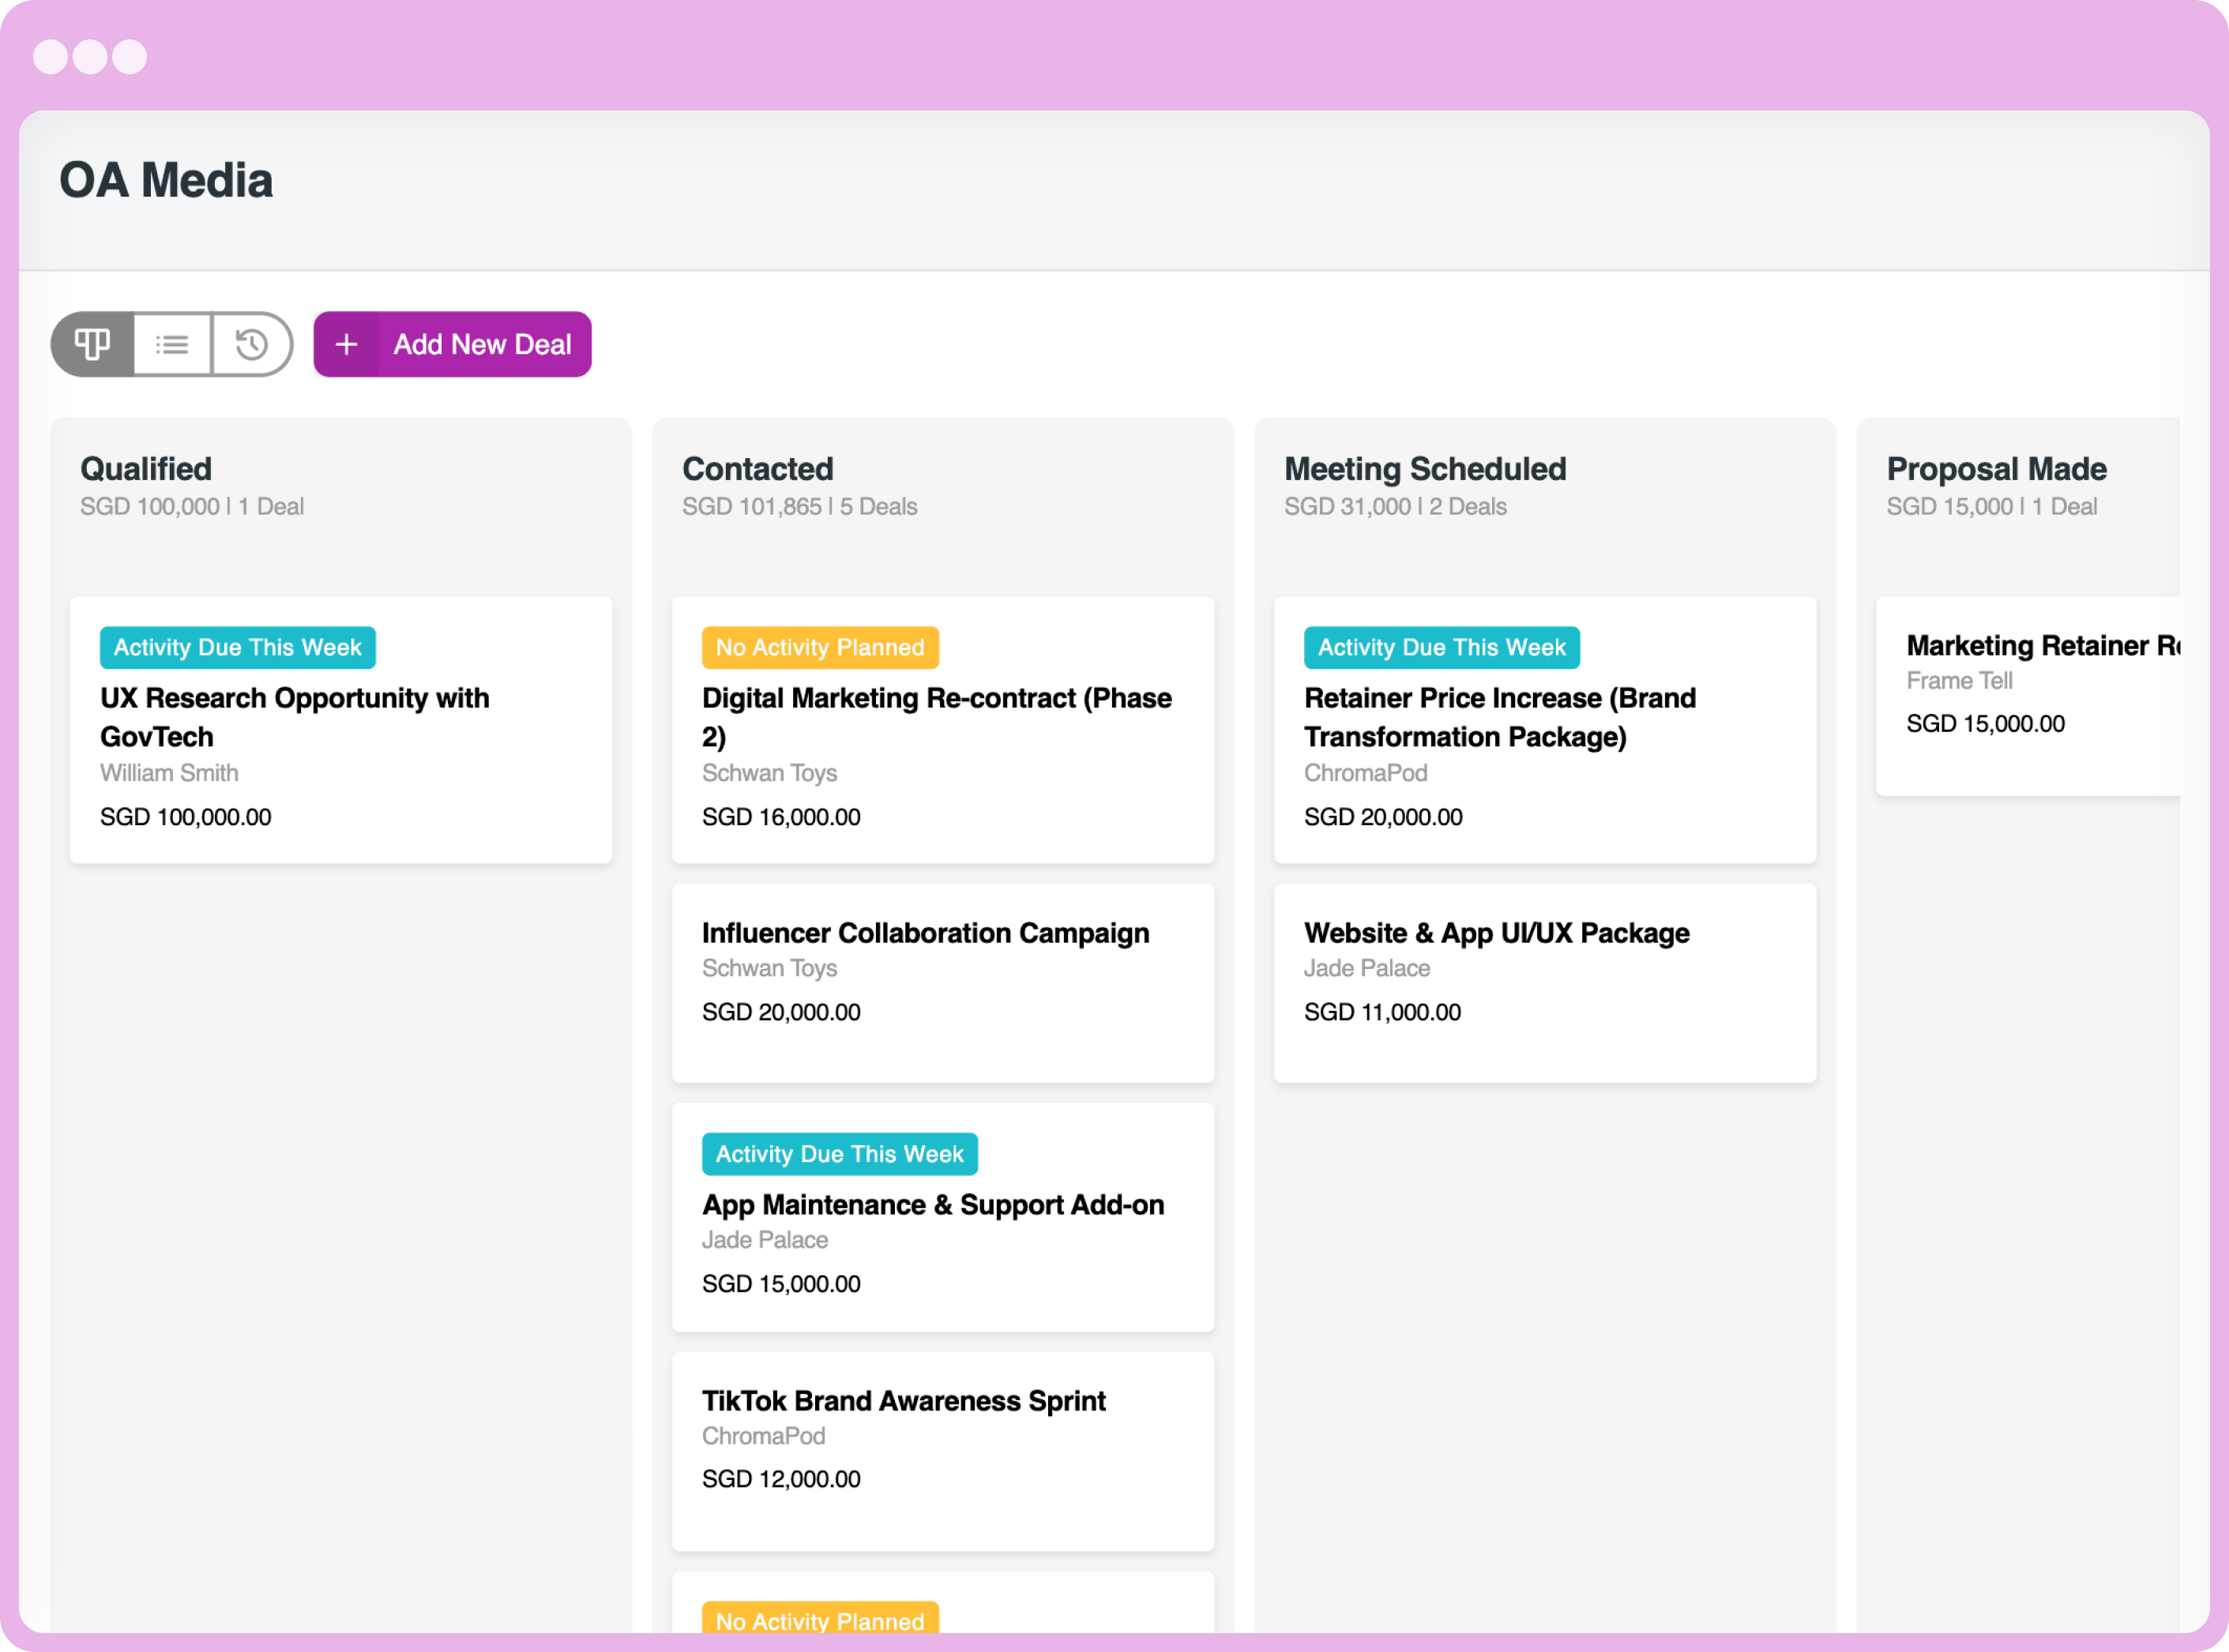This screenshot has width=2229, height=1652.
Task: Open Marketing Retainer deal from Frame Tell
Action: click(2040, 646)
